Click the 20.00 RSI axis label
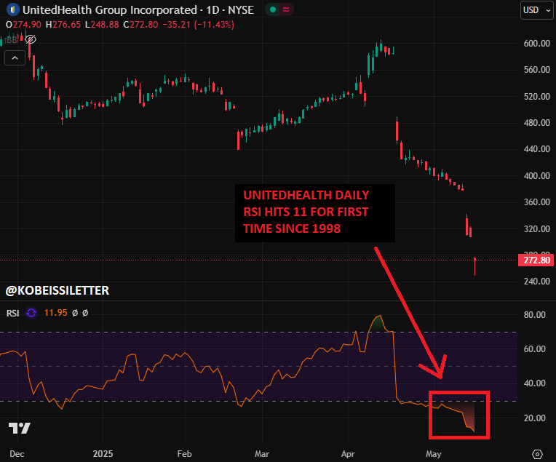Image resolution: width=556 pixels, height=462 pixels. (535, 418)
